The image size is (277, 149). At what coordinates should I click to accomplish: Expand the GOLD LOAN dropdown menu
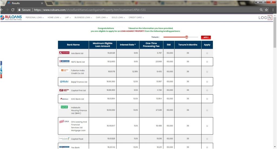(x=118, y=18)
